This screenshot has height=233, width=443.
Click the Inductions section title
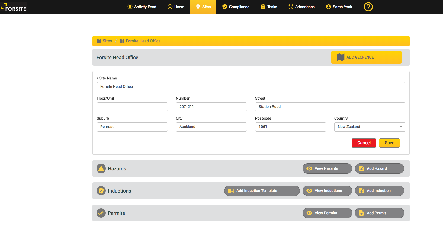pos(119,191)
